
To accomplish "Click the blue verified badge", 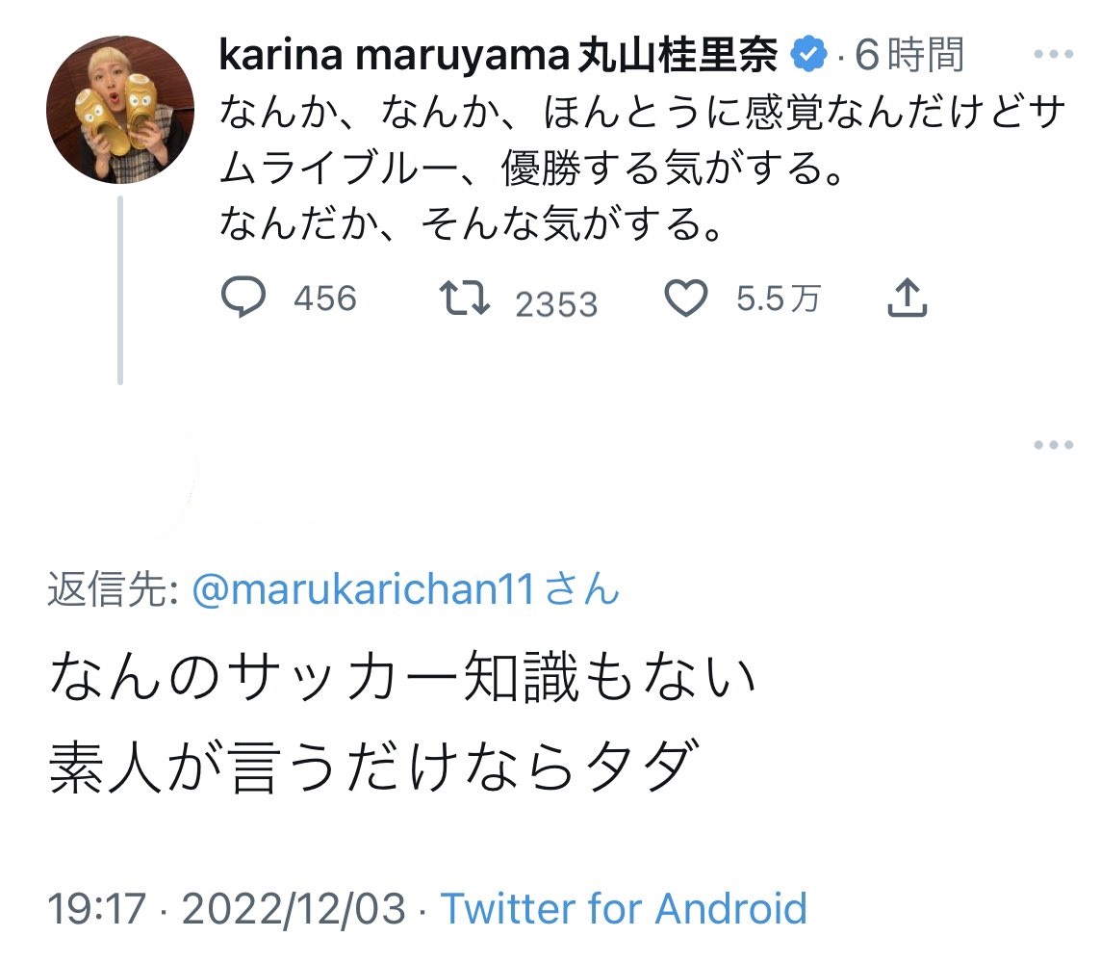I will [x=809, y=58].
